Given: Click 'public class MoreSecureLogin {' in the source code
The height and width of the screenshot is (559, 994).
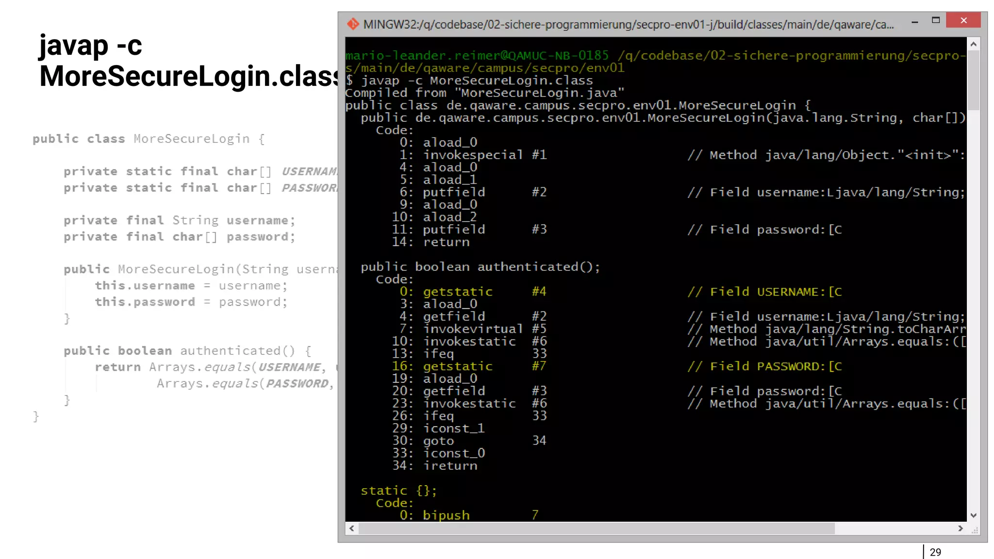Looking at the screenshot, I should tap(149, 139).
